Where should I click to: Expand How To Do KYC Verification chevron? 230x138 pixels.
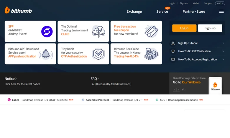tap(223, 51)
